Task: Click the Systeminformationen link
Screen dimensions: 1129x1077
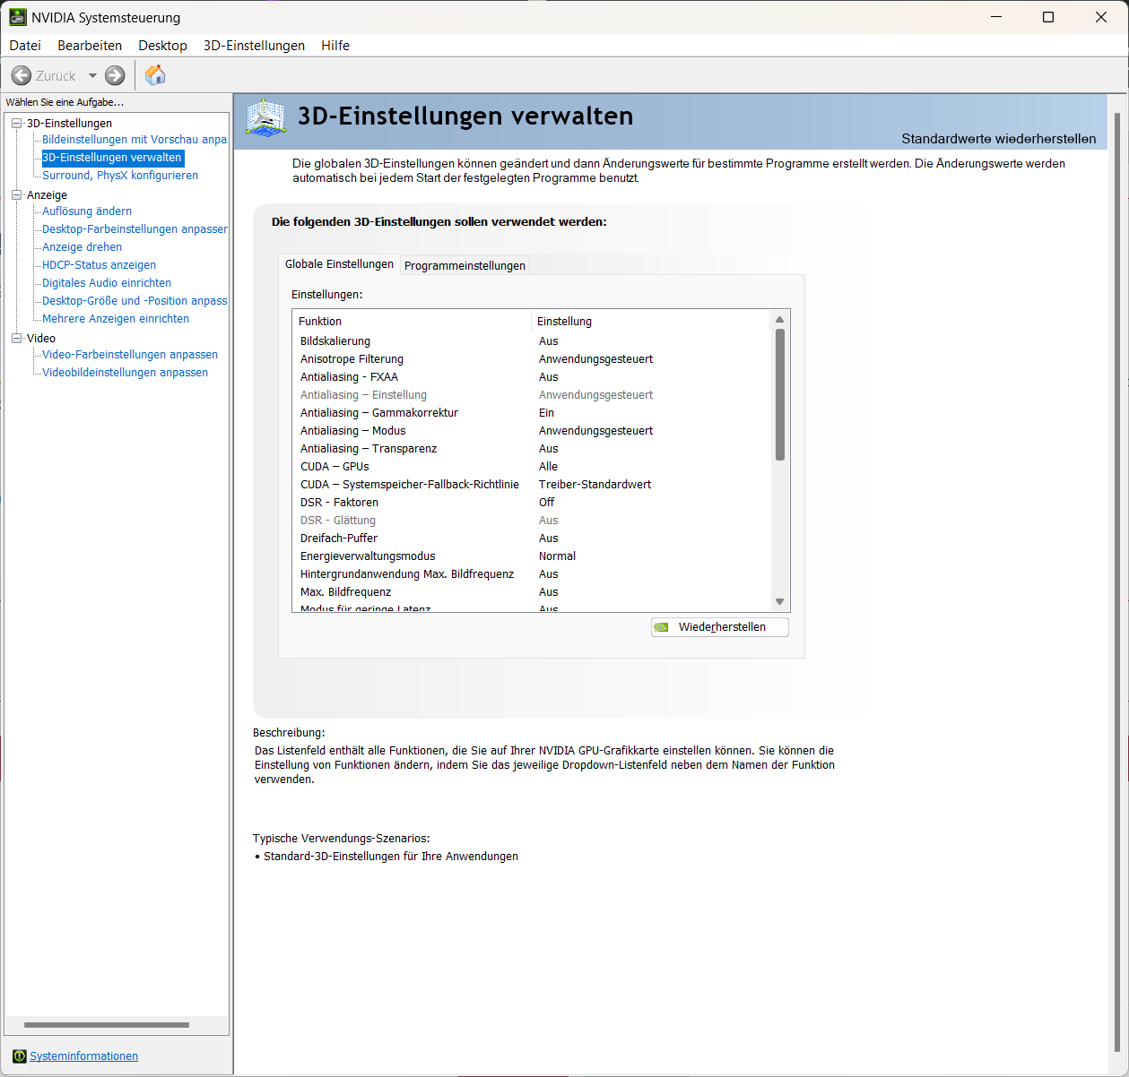Action: click(83, 1056)
